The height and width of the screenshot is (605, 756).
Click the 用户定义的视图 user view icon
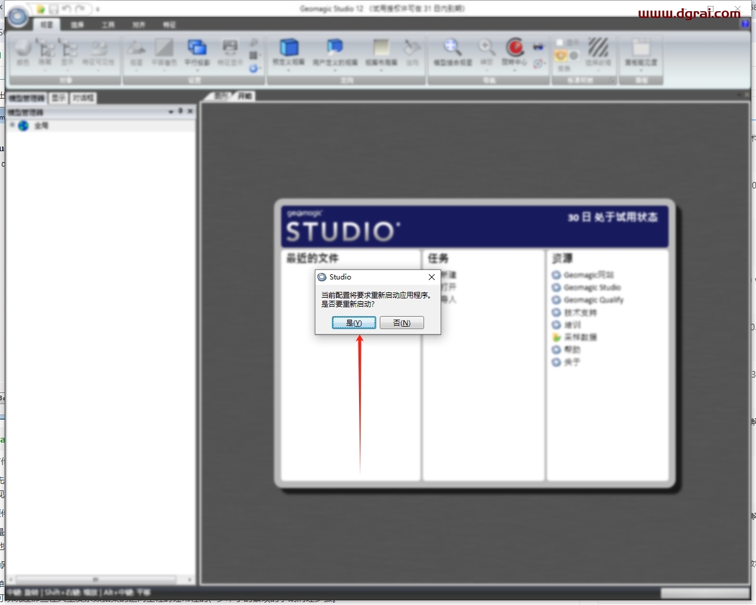point(335,47)
